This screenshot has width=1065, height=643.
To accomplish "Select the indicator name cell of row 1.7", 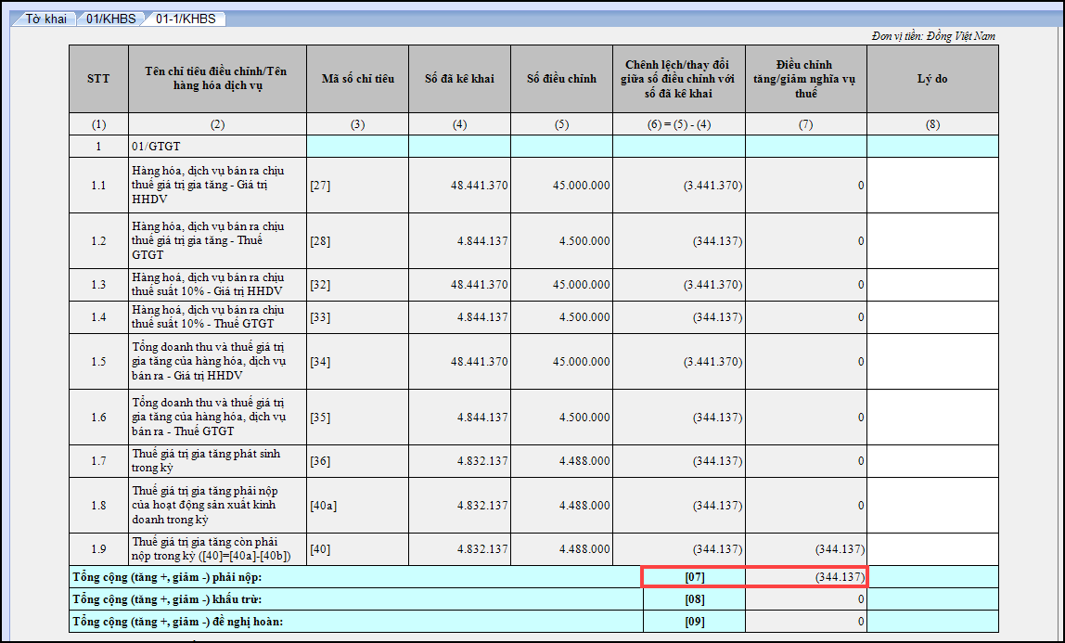I will (217, 461).
